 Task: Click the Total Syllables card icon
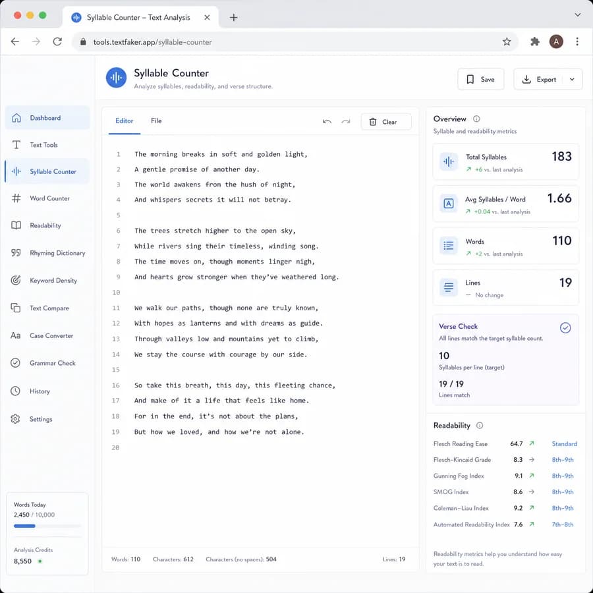click(x=449, y=162)
